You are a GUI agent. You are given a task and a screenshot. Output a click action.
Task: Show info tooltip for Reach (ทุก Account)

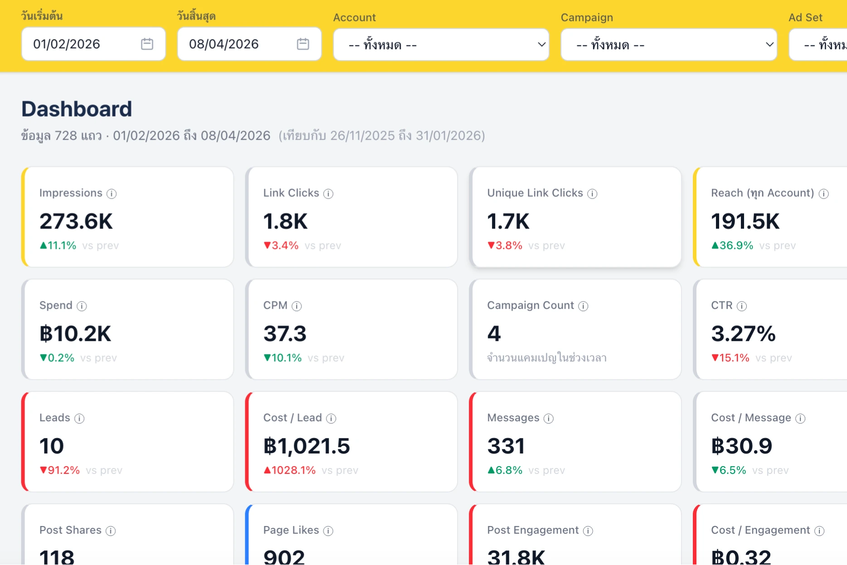pyautogui.click(x=824, y=194)
